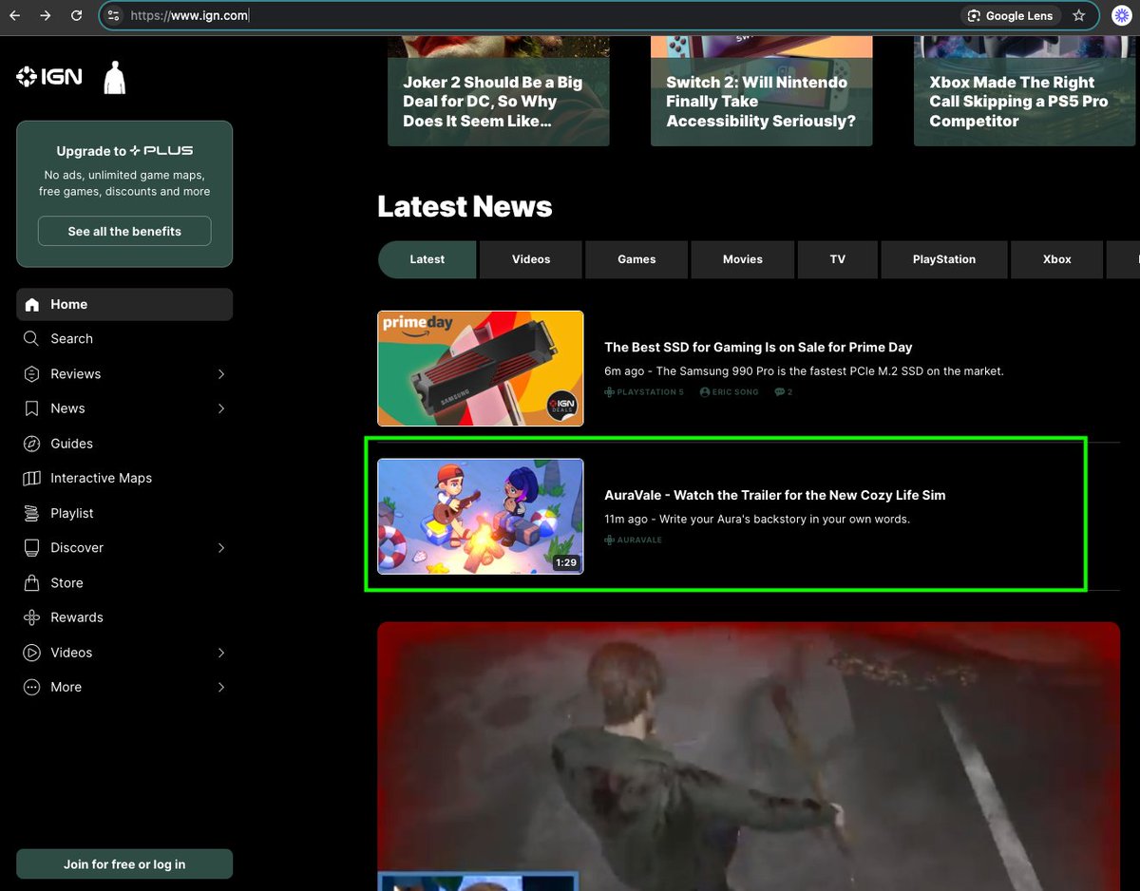Open Guides in sidebar navigation
This screenshot has height=891, width=1140.
[124, 444]
